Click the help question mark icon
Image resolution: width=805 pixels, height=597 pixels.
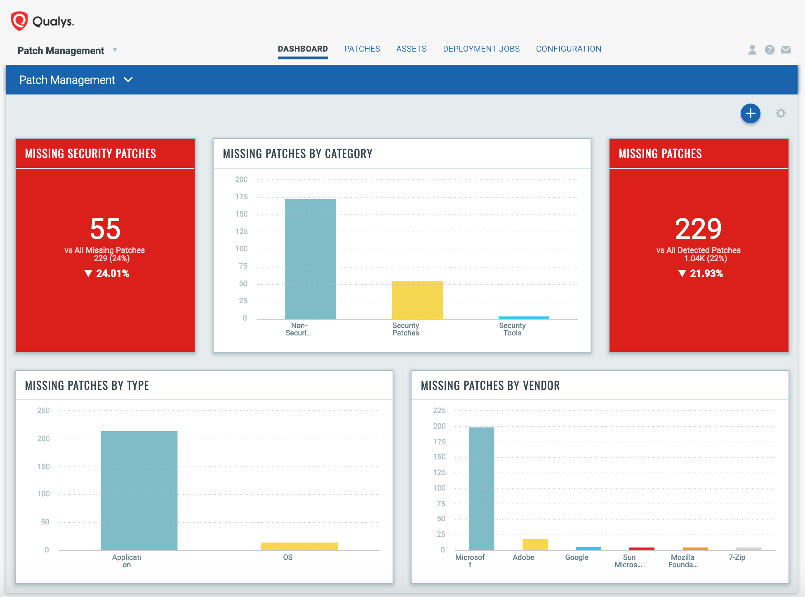pyautogui.click(x=769, y=50)
